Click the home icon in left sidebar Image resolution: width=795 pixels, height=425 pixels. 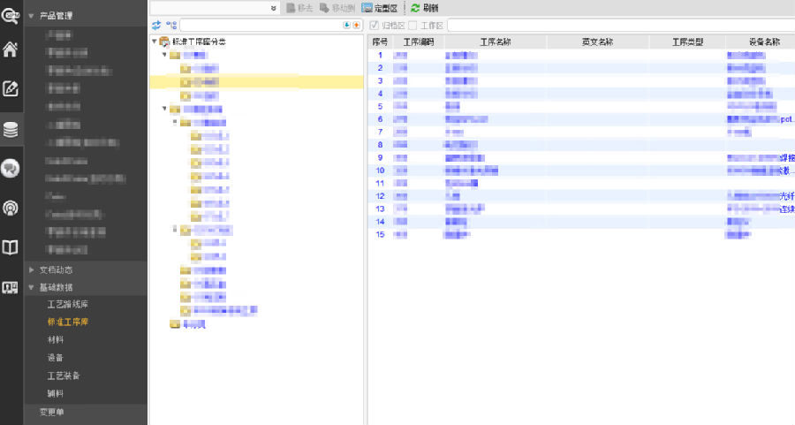pyautogui.click(x=11, y=49)
